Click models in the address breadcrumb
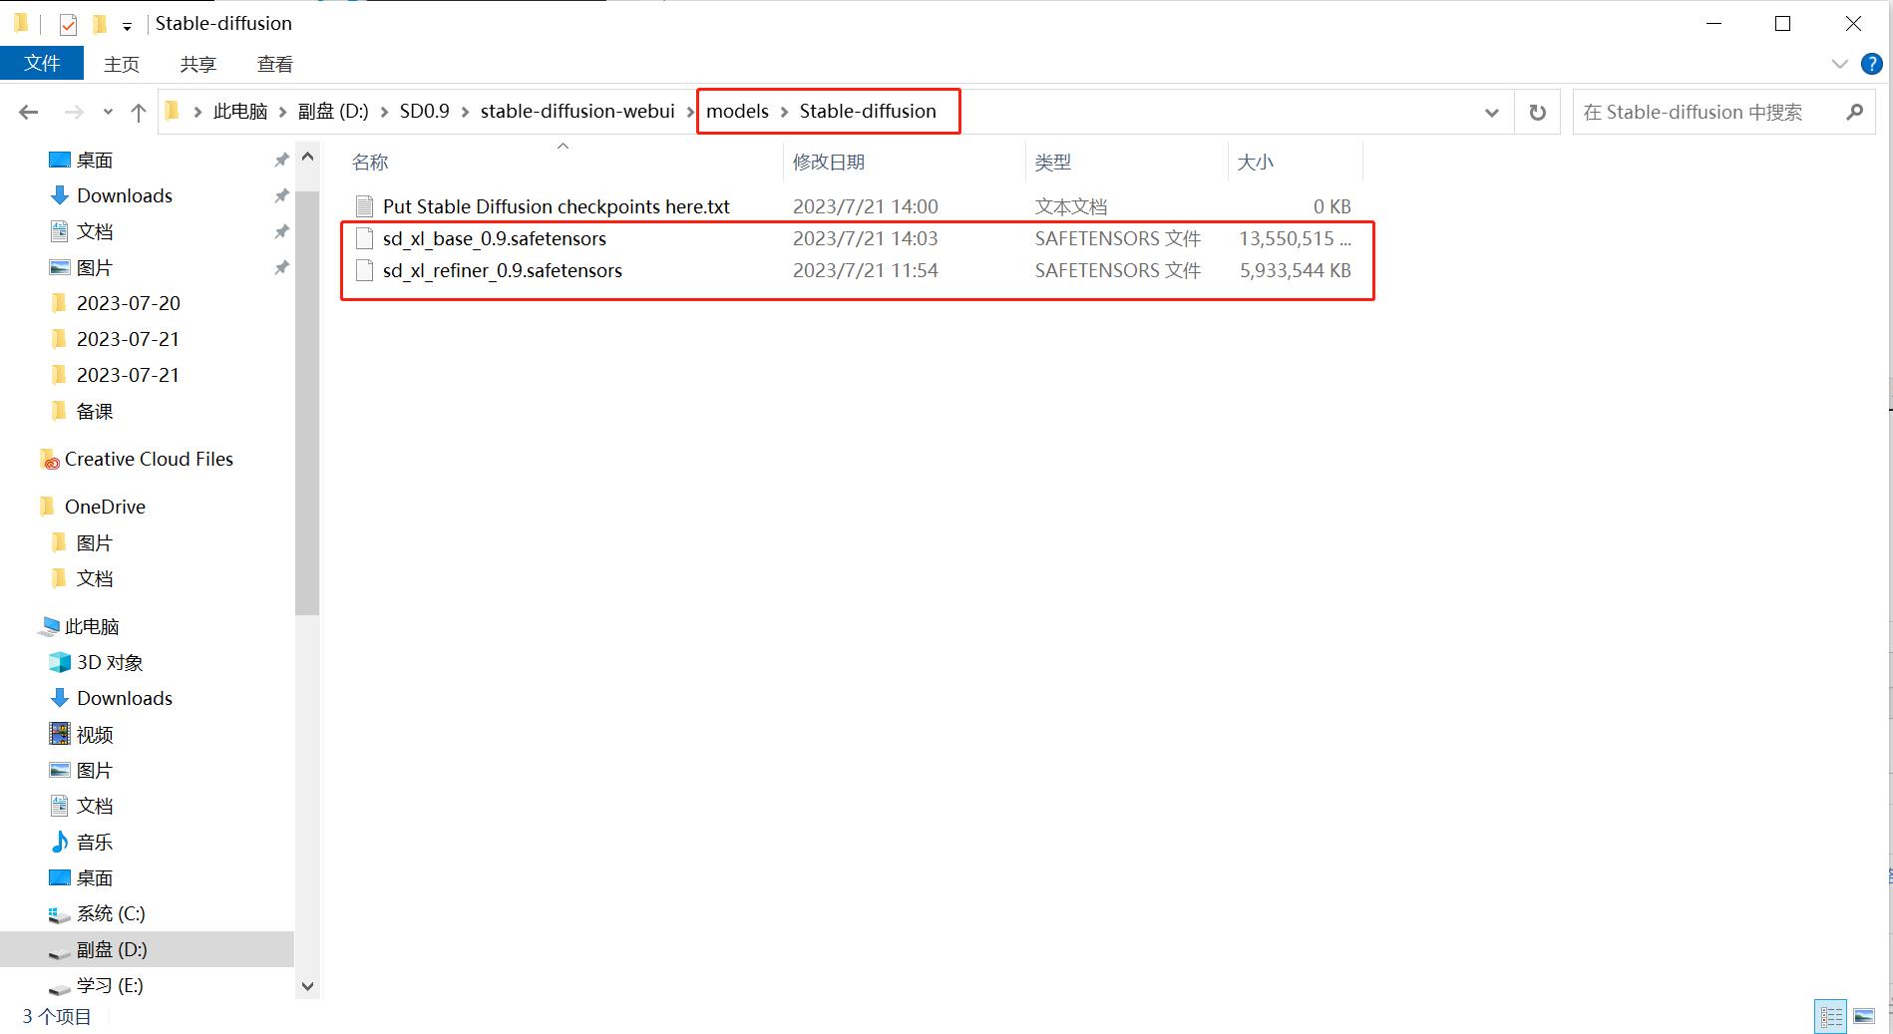Image resolution: width=1893 pixels, height=1034 pixels. tap(737, 112)
